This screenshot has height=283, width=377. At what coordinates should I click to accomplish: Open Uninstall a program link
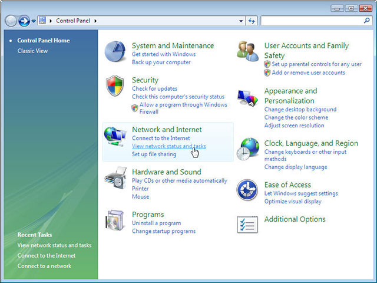pos(156,223)
